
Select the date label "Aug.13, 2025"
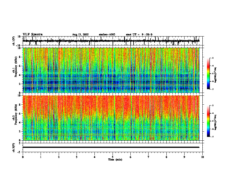click(80, 35)
